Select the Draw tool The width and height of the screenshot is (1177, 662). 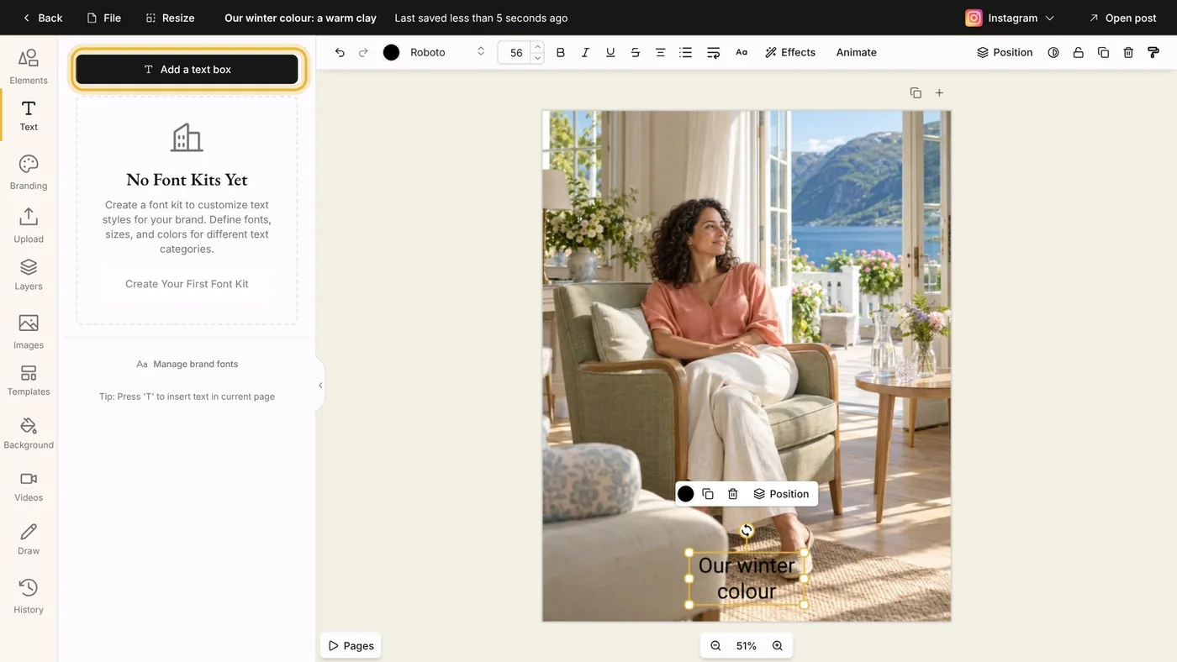29,539
